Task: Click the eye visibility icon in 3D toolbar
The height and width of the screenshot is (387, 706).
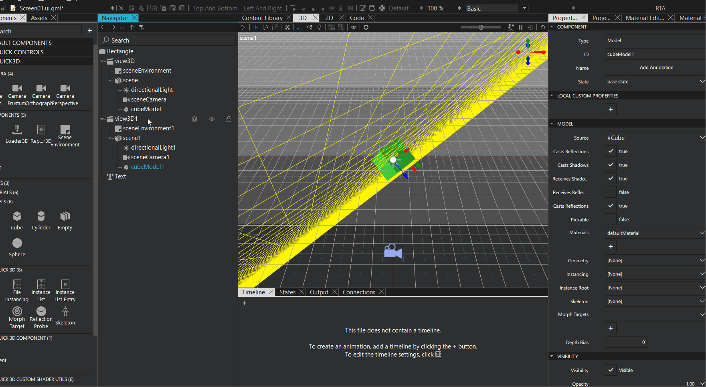Action: 354,27
